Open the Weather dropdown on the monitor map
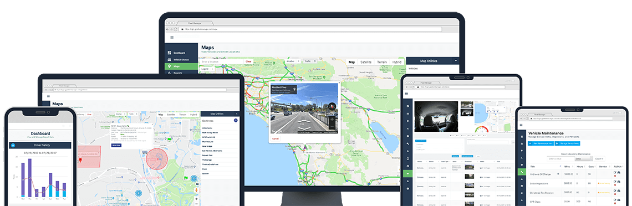 (x=293, y=61)
